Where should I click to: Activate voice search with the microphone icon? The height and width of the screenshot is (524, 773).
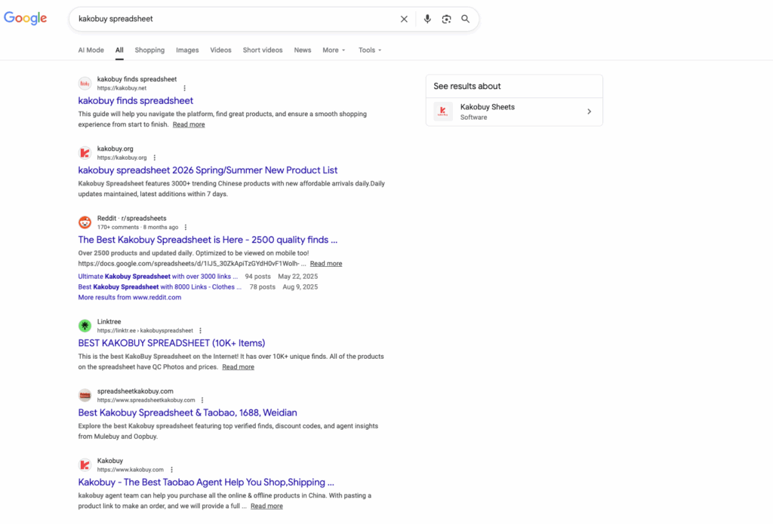pyautogui.click(x=427, y=19)
